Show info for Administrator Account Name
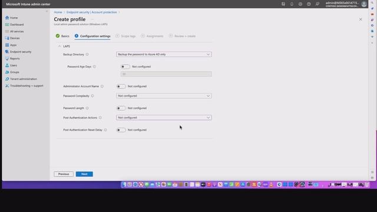Image resolution: width=377 pixels, height=212 pixels. [102, 87]
